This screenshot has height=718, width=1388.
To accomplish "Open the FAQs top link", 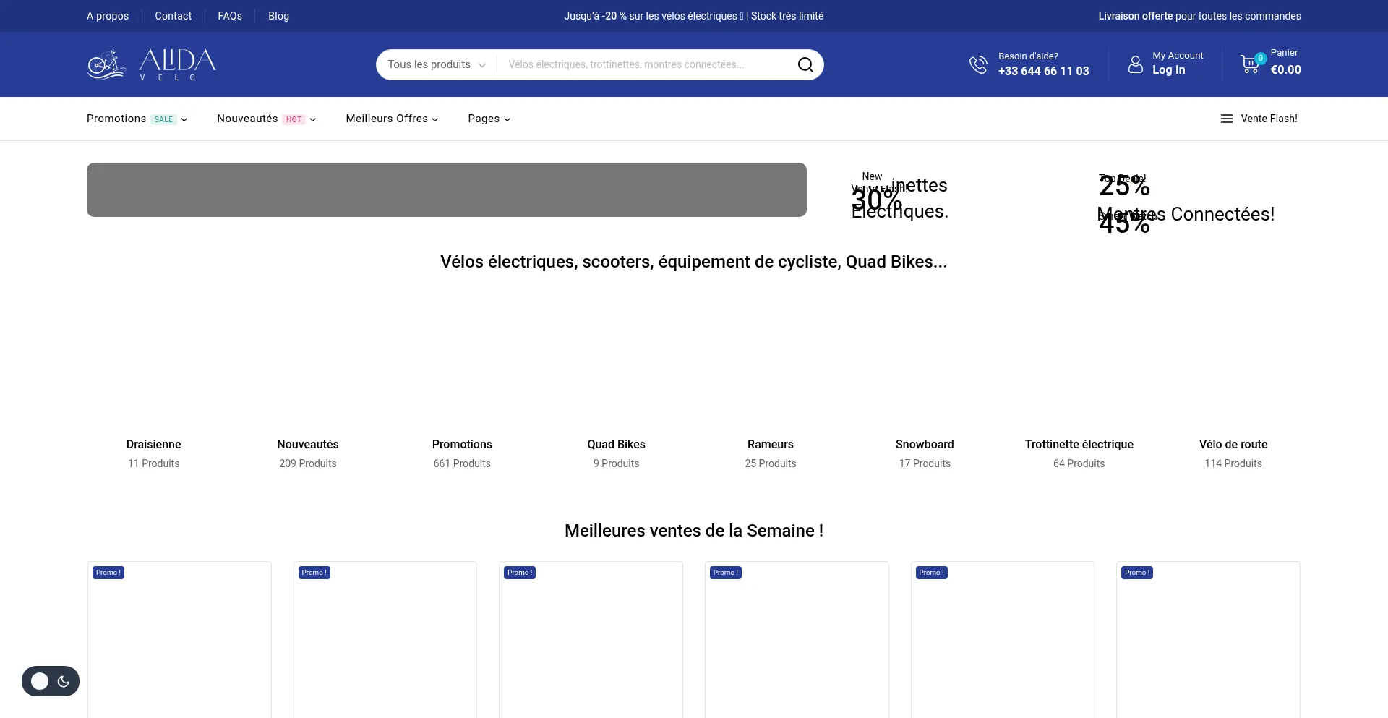I will (229, 16).
